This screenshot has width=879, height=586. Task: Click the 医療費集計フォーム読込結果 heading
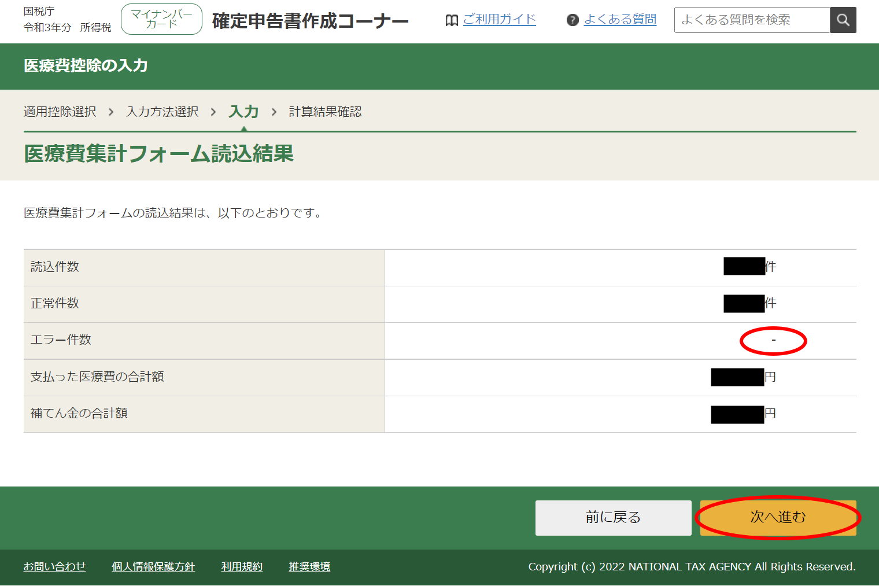click(x=158, y=154)
